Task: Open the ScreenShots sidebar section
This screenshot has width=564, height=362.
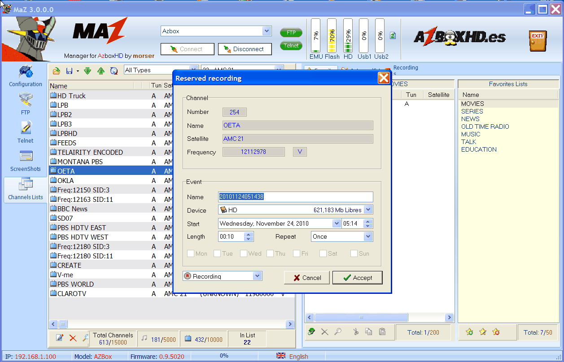Action: (26, 161)
